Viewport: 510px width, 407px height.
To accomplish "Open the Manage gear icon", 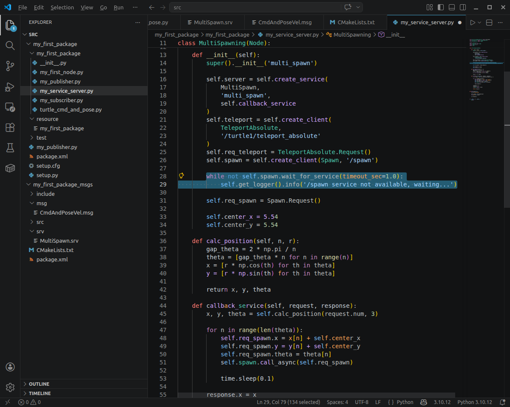I will [x=10, y=387].
